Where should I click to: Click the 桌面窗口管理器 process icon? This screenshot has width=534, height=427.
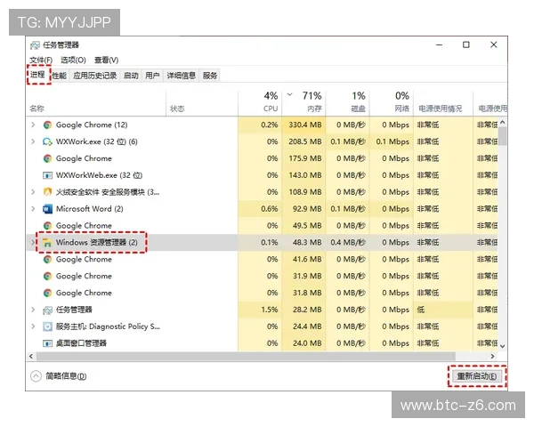[47, 343]
